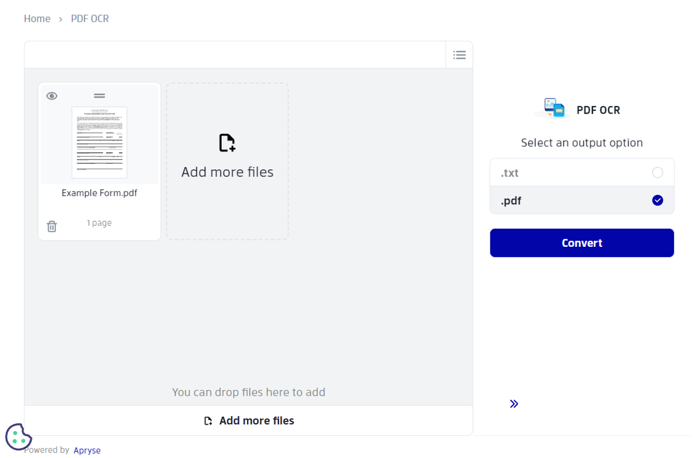
Task: Select the PDF OCR tool icon
Action: (x=554, y=108)
